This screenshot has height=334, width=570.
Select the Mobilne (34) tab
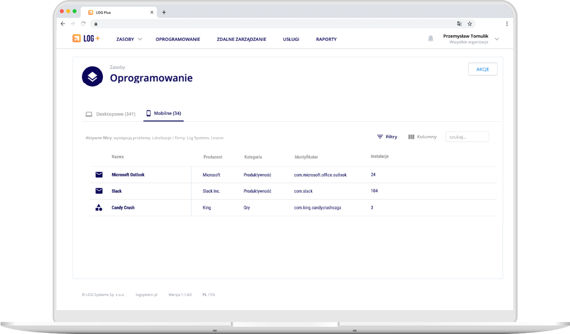click(x=164, y=113)
